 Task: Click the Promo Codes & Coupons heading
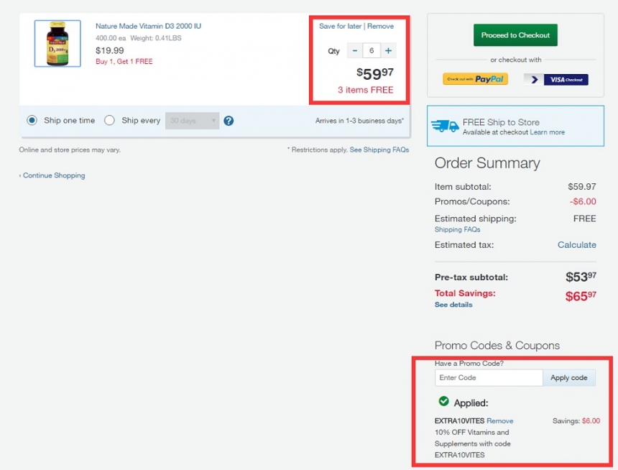pos(497,346)
